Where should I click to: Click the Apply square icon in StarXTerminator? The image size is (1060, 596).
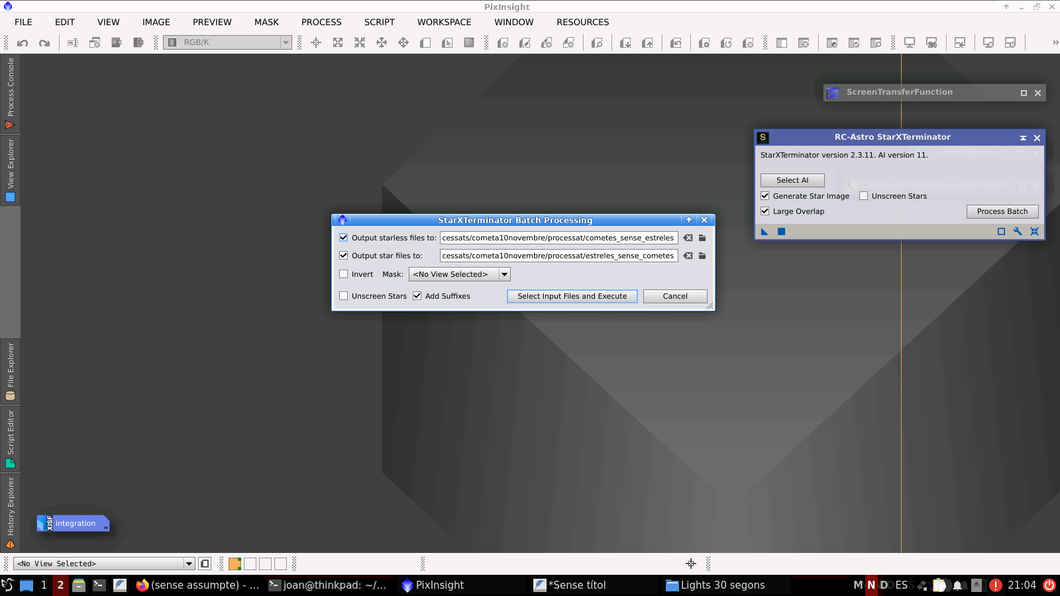click(781, 231)
